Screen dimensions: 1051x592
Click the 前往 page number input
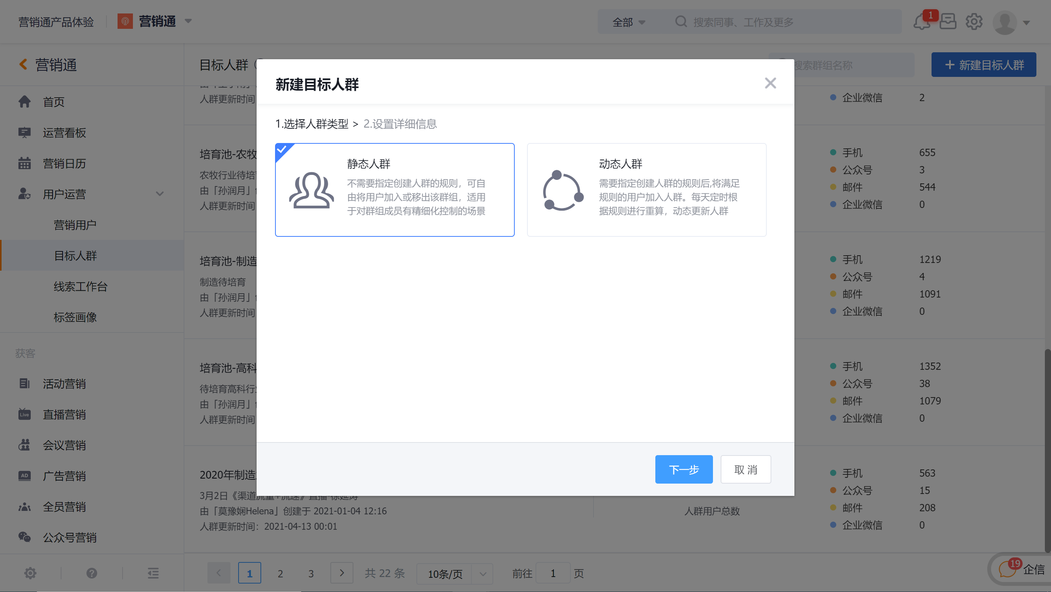[x=553, y=573]
